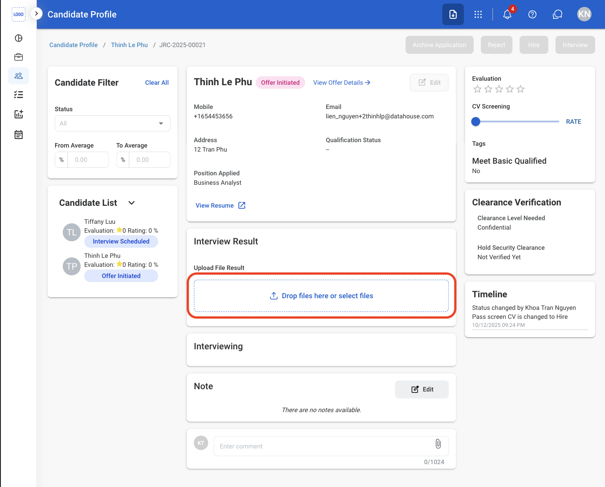Select the TP avatar for Thinh Le Phu
The width and height of the screenshot is (605, 487).
click(72, 266)
